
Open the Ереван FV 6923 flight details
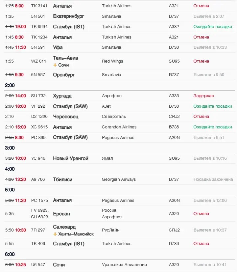tap(119, 213)
